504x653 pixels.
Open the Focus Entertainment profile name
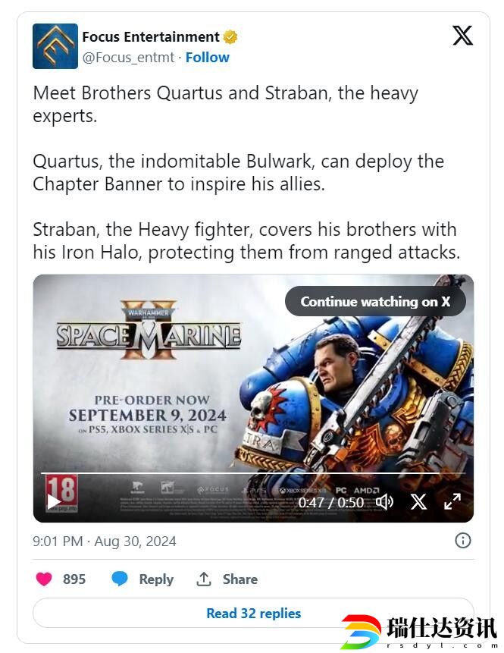(151, 37)
